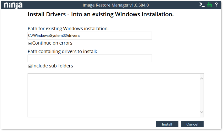Click the ninja logo
This screenshot has width=223, height=131.
[x=13, y=5]
